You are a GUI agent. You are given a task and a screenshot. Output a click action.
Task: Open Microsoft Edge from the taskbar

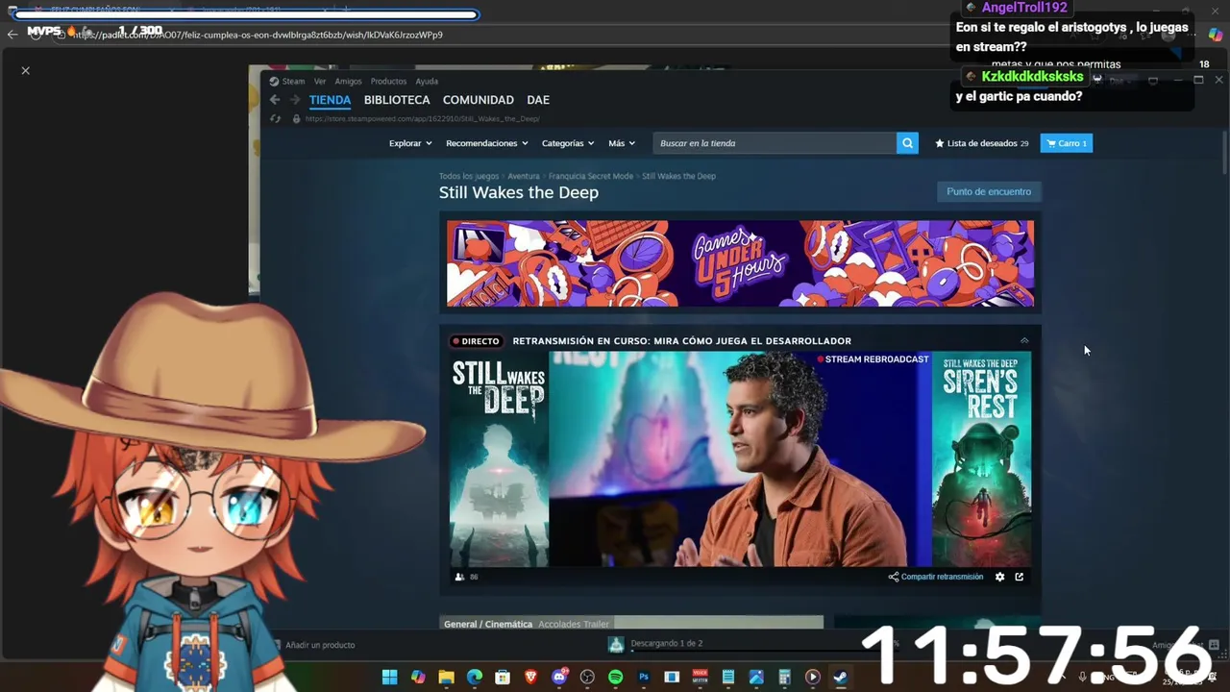tap(475, 678)
